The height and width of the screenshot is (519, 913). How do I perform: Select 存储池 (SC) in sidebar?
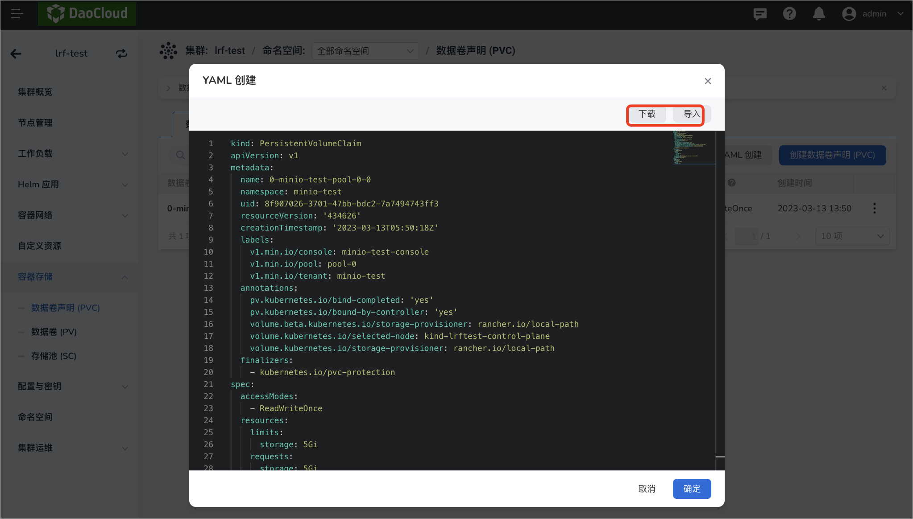54,356
